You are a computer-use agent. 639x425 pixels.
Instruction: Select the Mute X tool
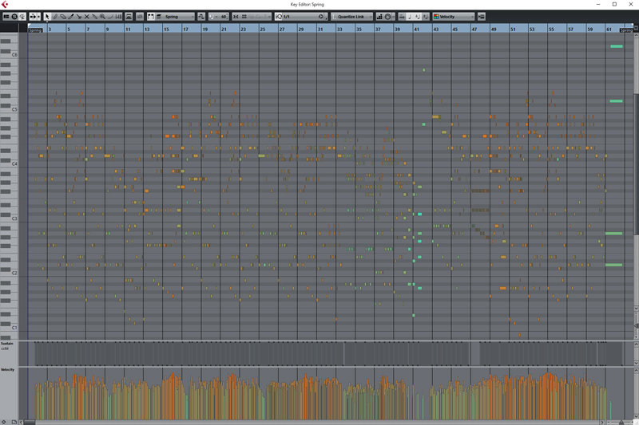tap(86, 17)
